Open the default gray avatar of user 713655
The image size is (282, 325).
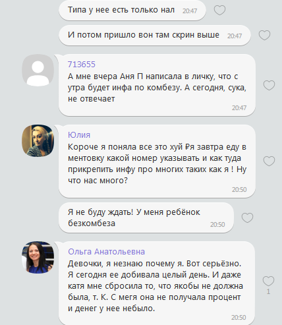pos(38,71)
